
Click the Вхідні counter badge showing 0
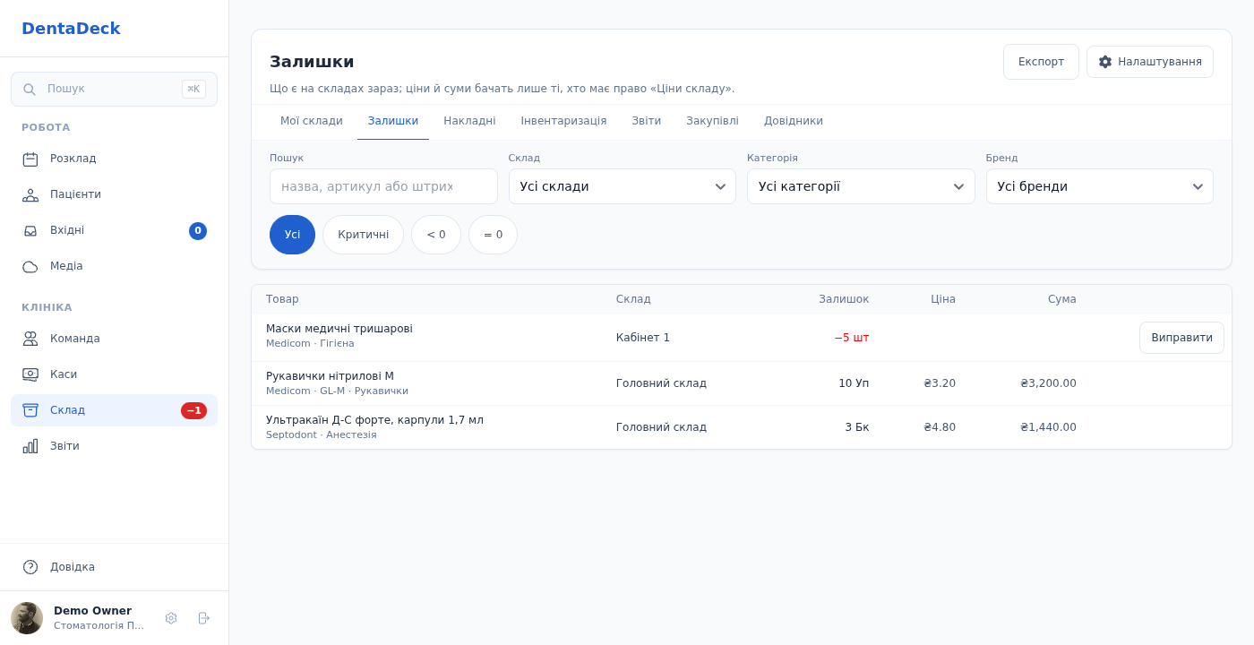[x=198, y=231]
